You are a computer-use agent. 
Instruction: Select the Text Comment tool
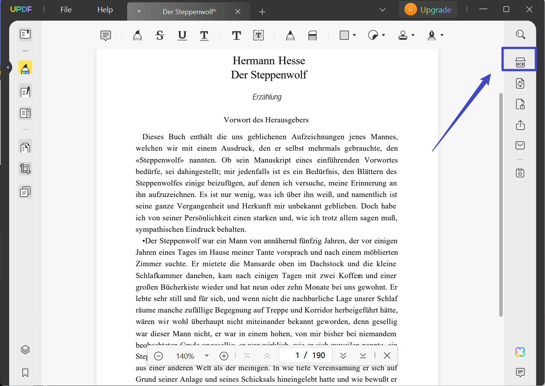pos(236,36)
